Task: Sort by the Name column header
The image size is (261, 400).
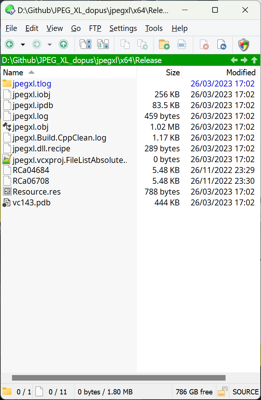Action: (x=69, y=72)
